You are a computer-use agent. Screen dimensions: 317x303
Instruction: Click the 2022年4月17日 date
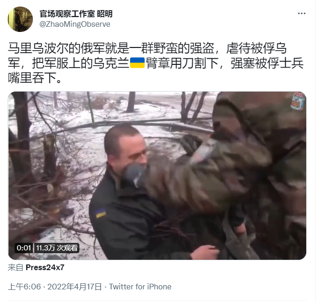point(74,287)
